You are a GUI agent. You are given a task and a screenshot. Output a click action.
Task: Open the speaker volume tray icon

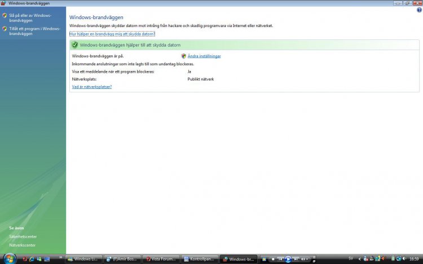click(x=404, y=258)
